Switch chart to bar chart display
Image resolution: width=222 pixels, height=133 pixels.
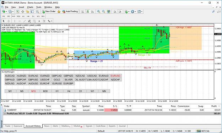click(83, 12)
